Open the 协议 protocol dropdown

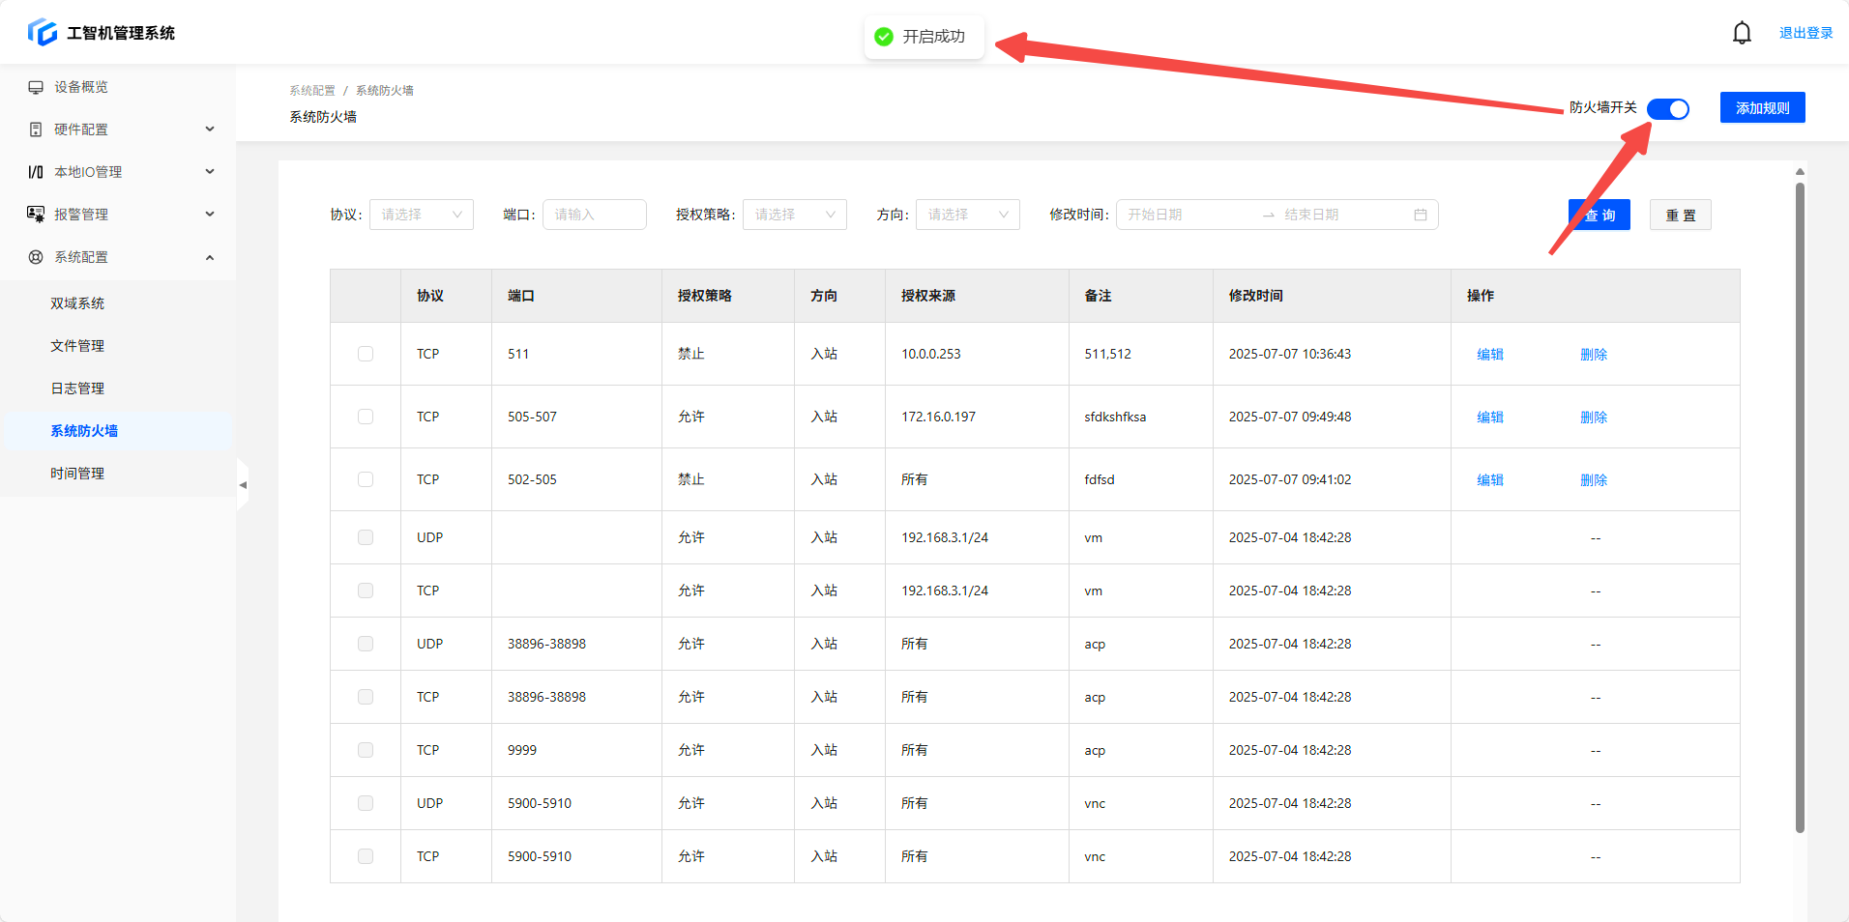422,215
